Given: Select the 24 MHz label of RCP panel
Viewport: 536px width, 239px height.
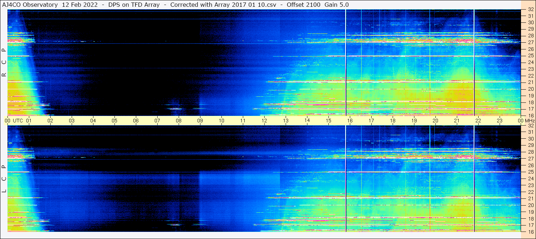Looking at the screenshot, I should pos(530,62).
